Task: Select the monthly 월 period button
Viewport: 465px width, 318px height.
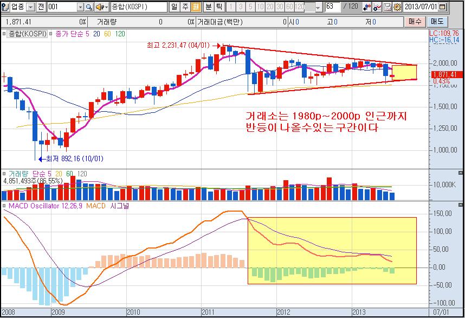Action: tap(196, 7)
